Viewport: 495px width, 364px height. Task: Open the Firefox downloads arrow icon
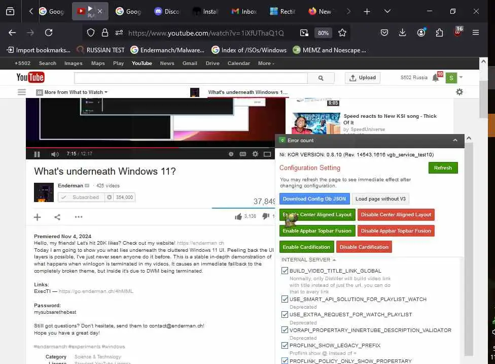click(x=403, y=32)
